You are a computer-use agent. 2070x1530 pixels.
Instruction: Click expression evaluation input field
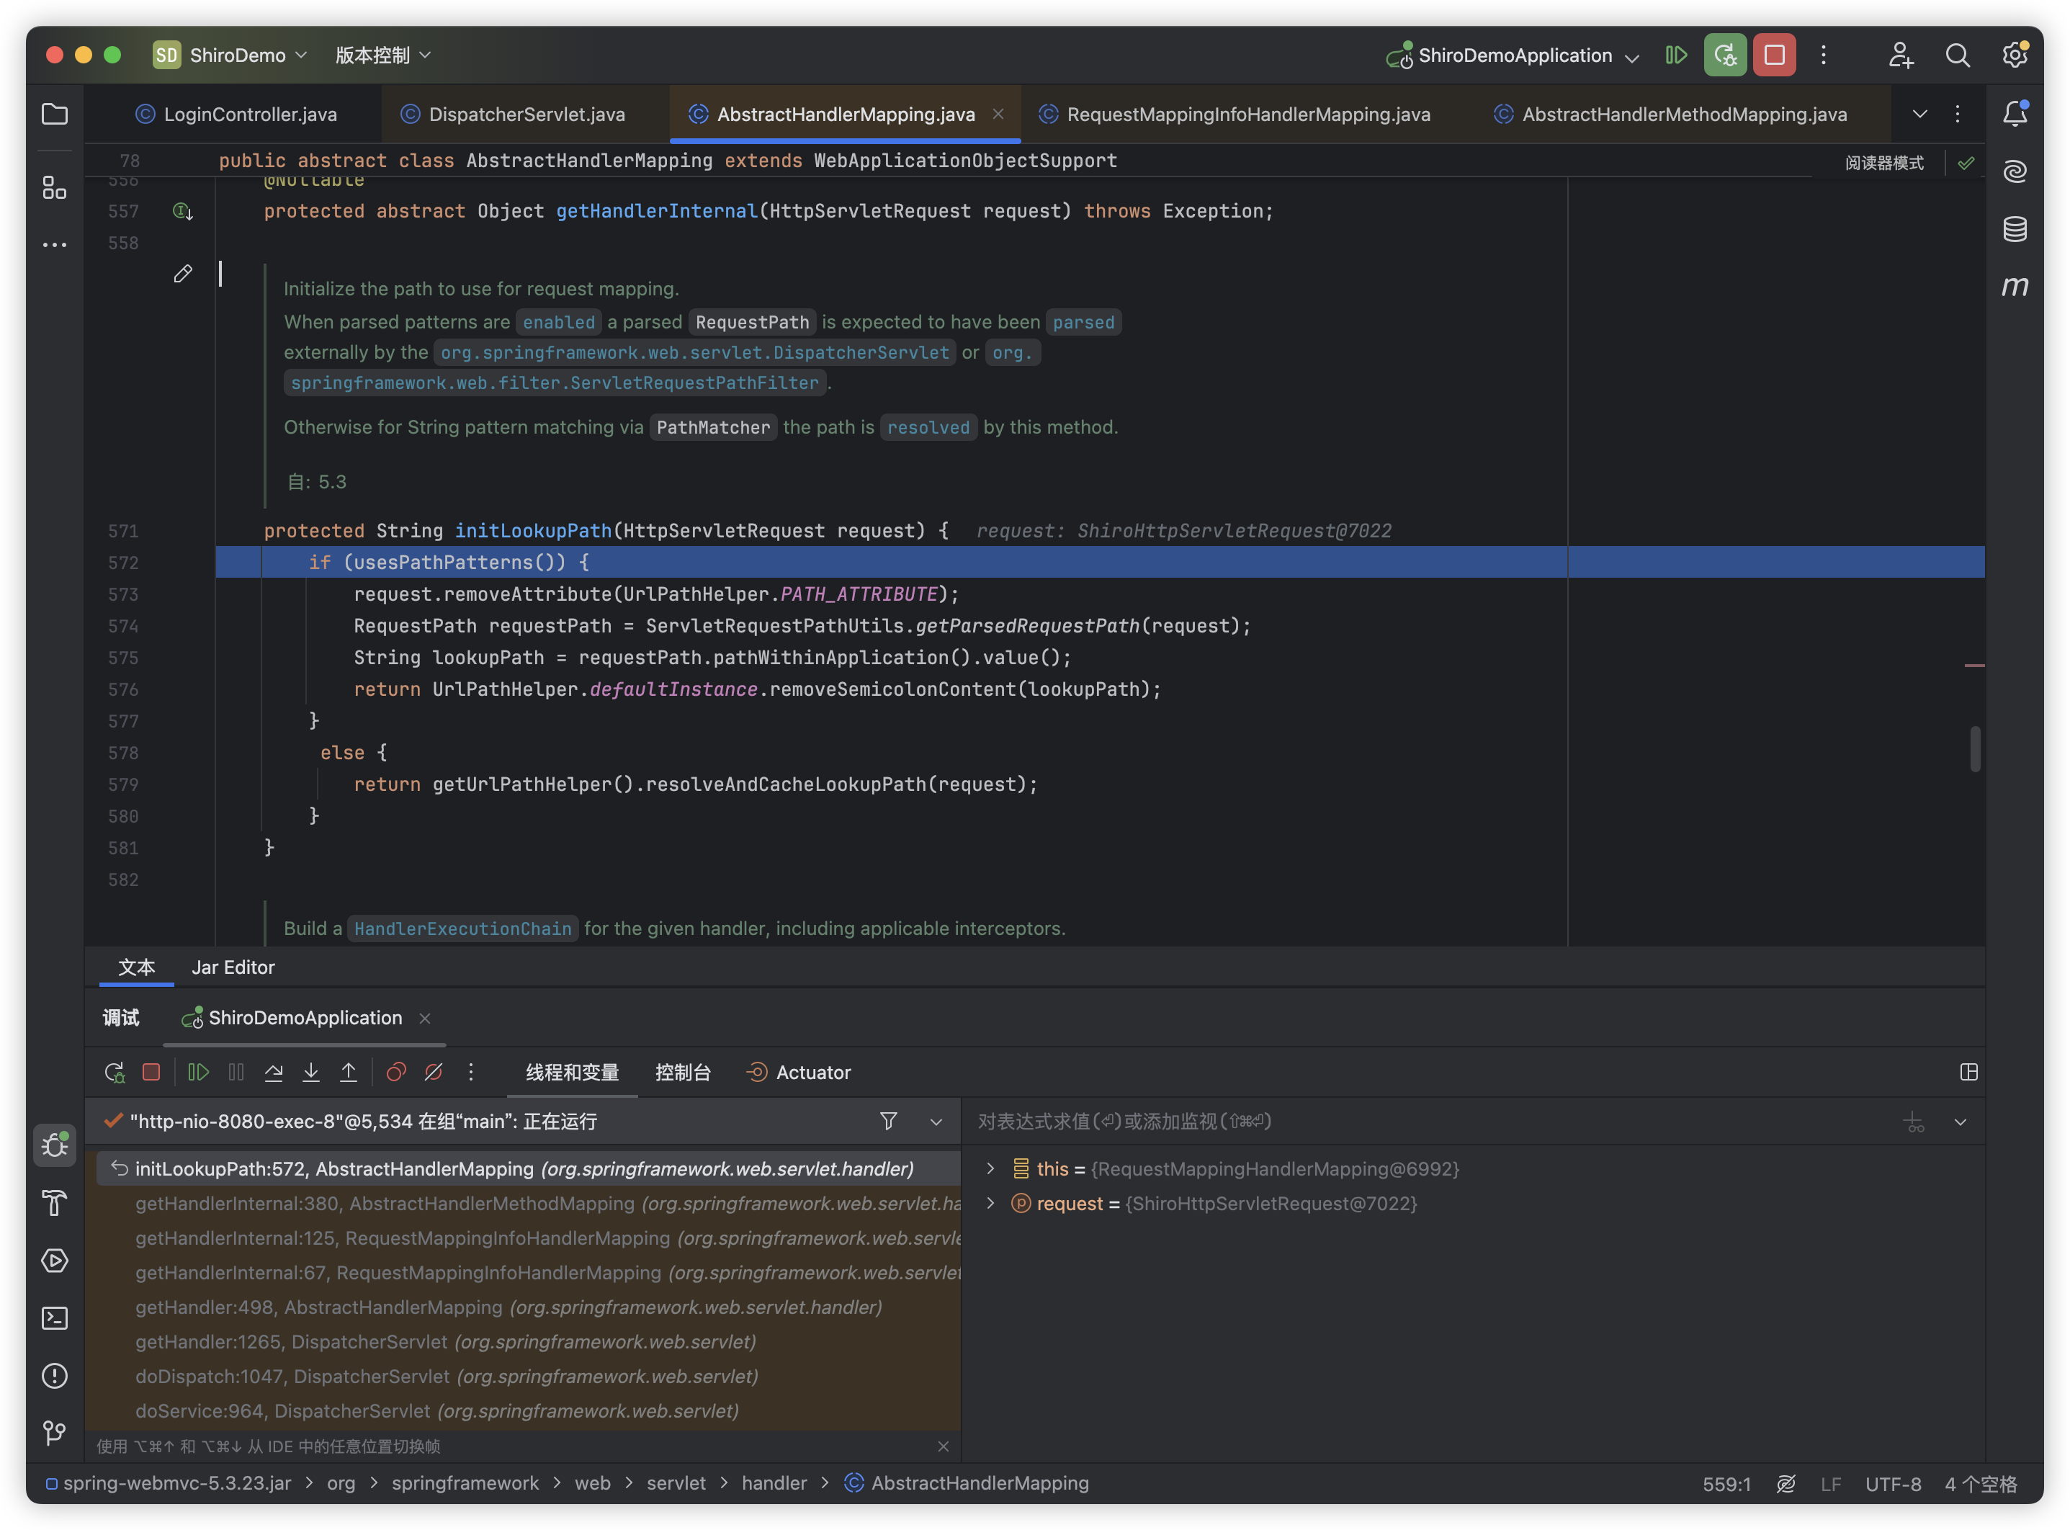click(x=1430, y=1122)
